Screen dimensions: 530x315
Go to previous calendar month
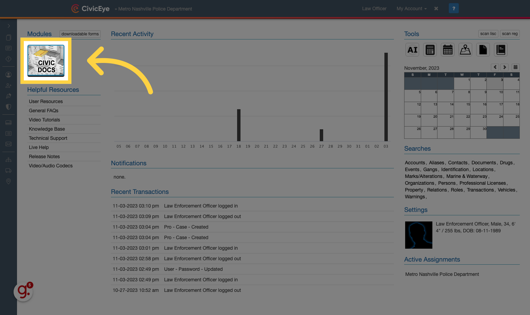tap(495, 67)
